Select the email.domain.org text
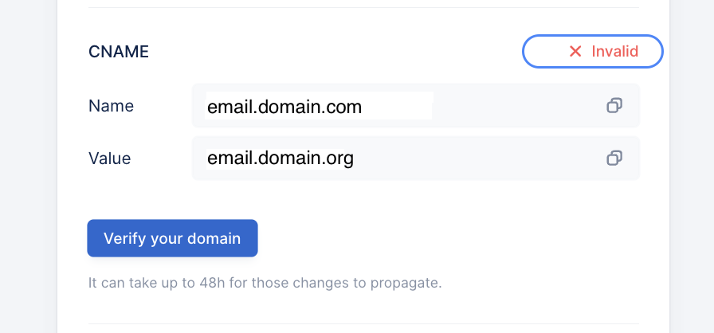714x333 pixels. pyautogui.click(x=280, y=159)
